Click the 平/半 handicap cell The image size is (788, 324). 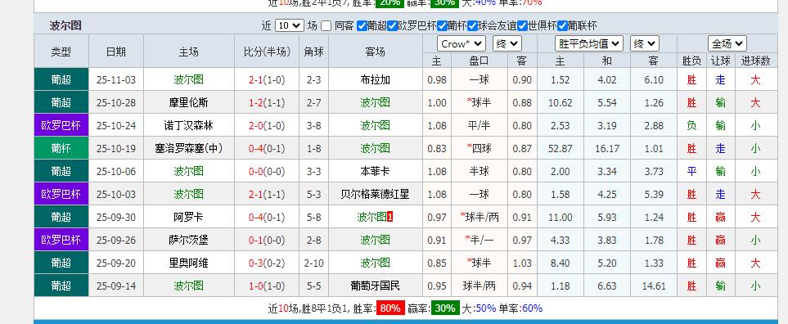(x=479, y=125)
